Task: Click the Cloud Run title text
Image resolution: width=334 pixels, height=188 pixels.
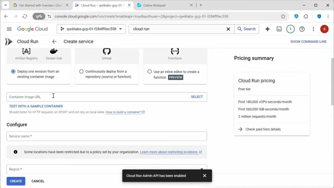Action: pyautogui.click(x=28, y=41)
